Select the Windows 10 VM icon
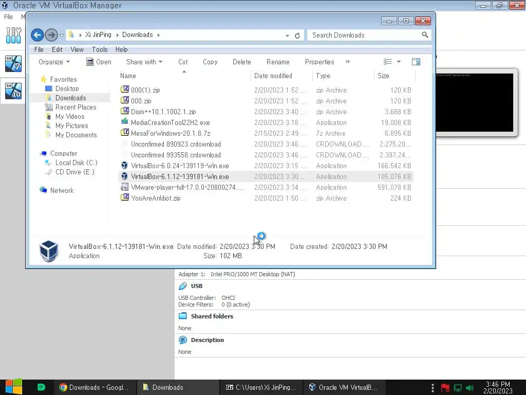 [x=13, y=91]
